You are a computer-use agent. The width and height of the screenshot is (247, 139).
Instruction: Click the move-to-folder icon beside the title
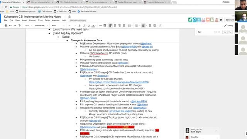[69, 17]
